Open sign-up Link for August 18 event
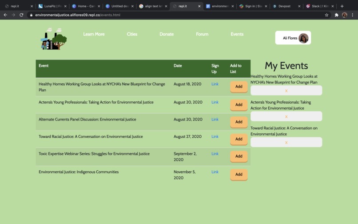 [215, 84]
